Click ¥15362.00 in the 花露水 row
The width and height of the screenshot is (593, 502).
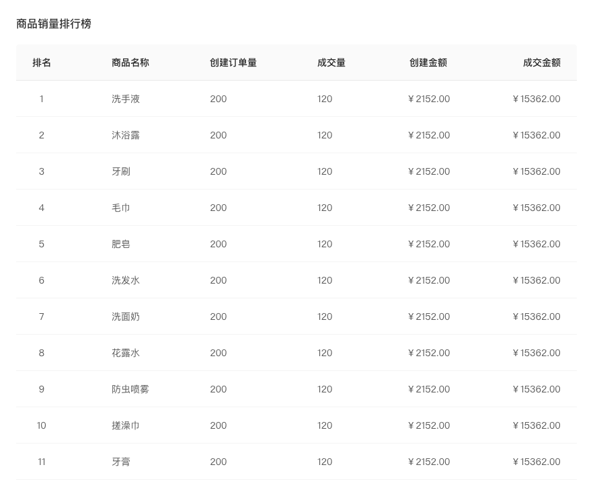pos(537,353)
